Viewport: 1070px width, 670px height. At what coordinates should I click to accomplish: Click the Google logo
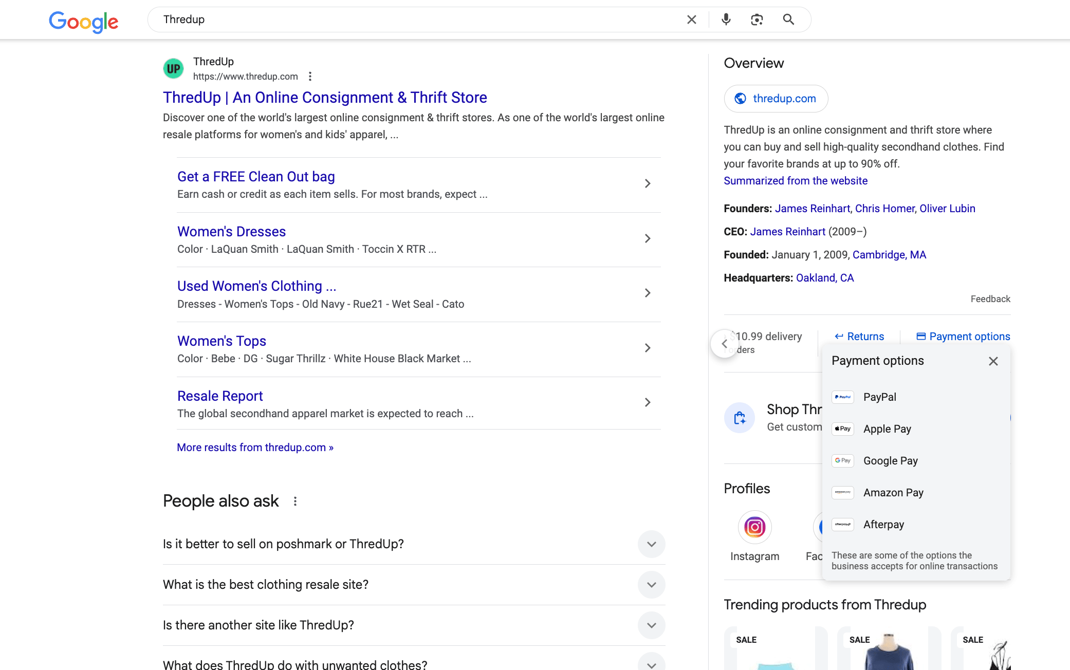(84, 22)
